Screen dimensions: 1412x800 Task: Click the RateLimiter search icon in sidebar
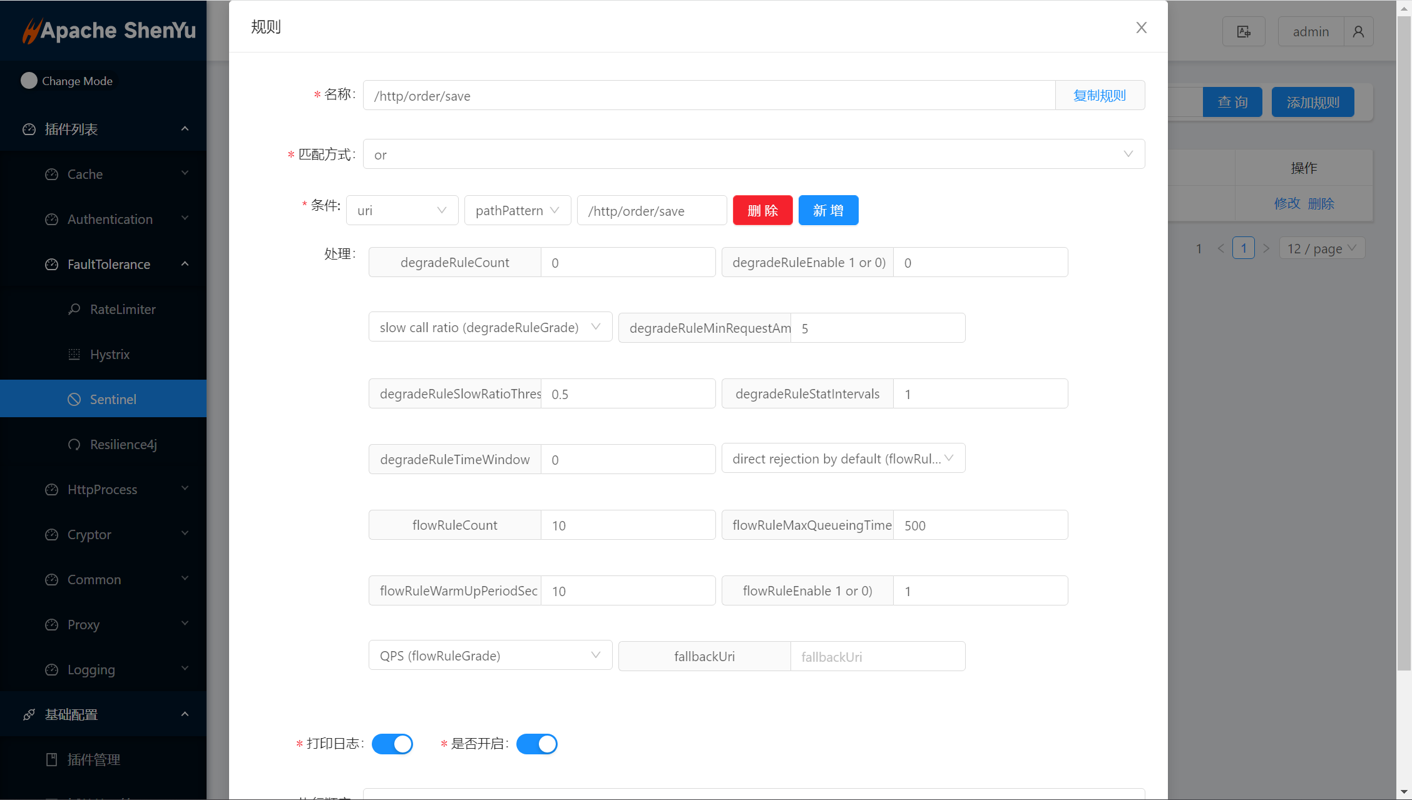pyautogui.click(x=74, y=309)
